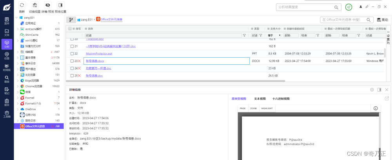Click the 高级 advanced search button

(383, 20)
